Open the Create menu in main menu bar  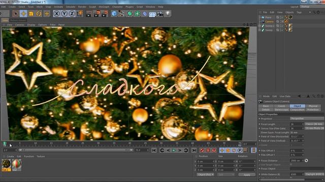12,7
